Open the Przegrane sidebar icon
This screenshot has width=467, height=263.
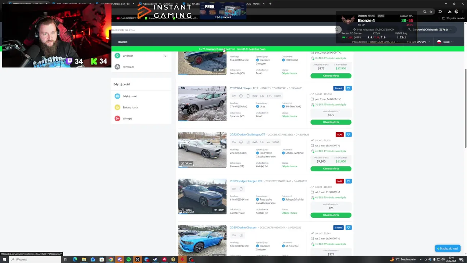117,67
